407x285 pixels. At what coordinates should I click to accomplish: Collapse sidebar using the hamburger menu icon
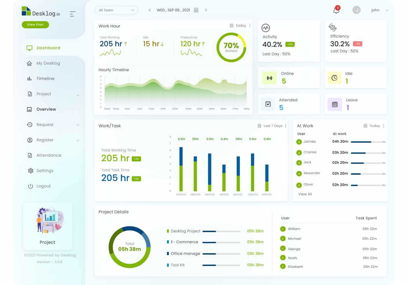tap(73, 14)
